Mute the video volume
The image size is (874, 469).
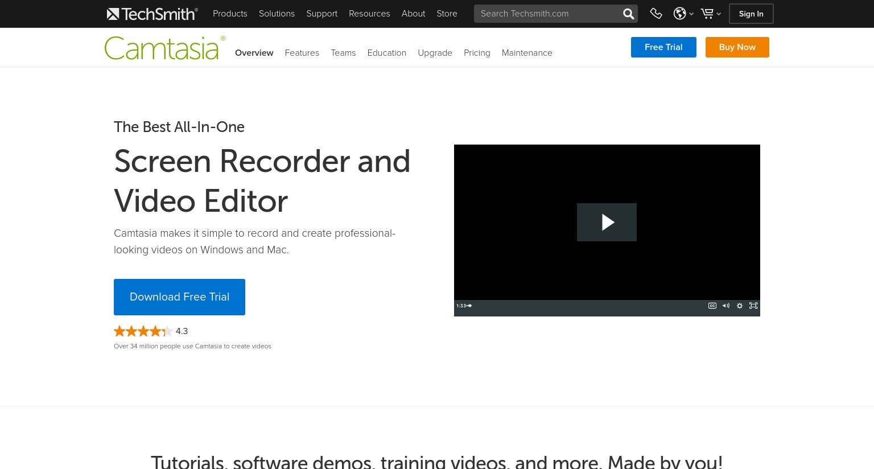(x=725, y=306)
